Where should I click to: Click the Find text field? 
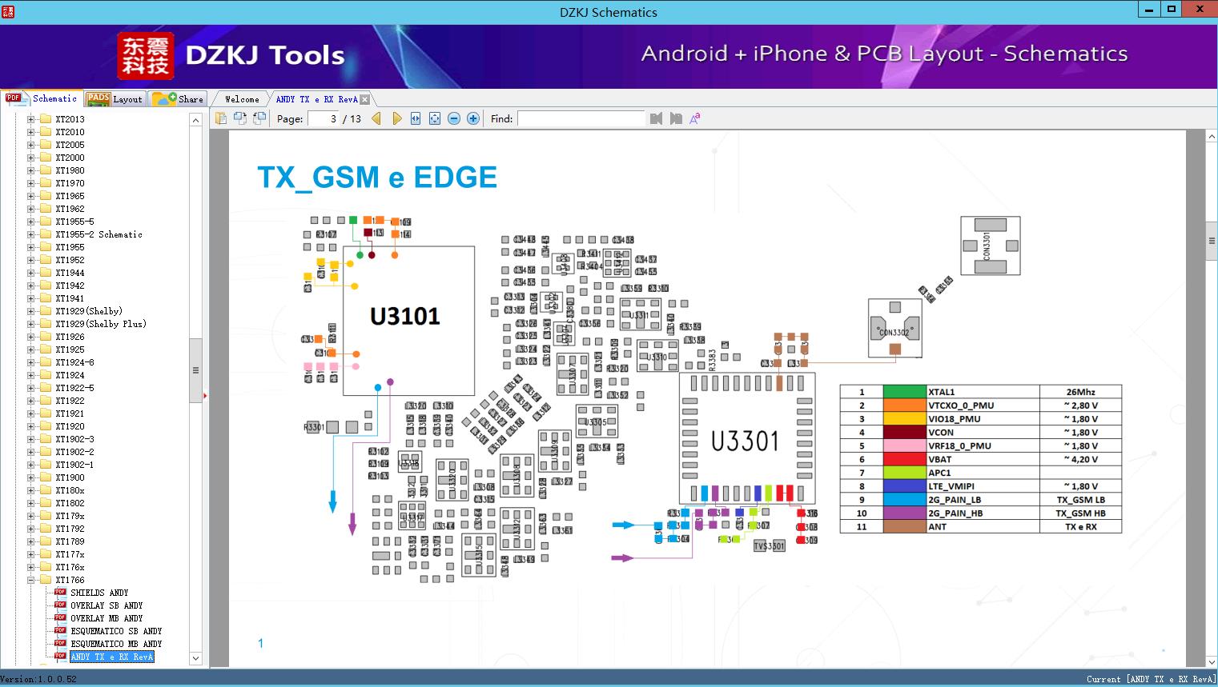pyautogui.click(x=581, y=118)
